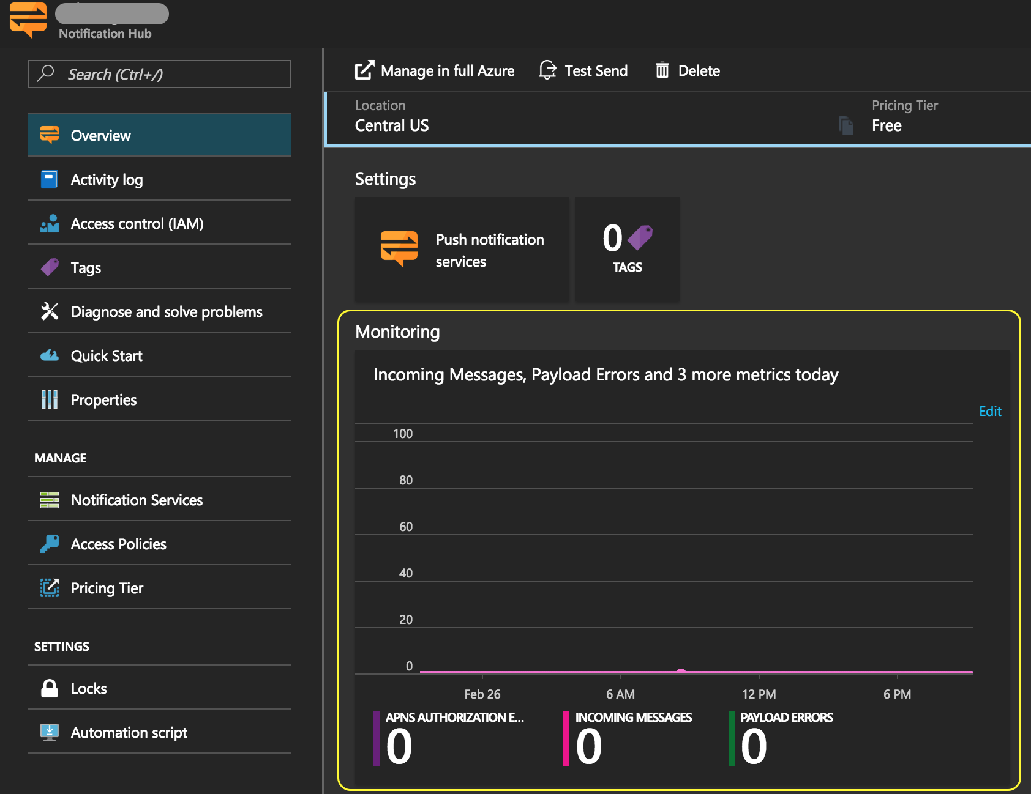Click the Diagnose wrench icon
This screenshot has width=1031, height=794.
pos(50,311)
